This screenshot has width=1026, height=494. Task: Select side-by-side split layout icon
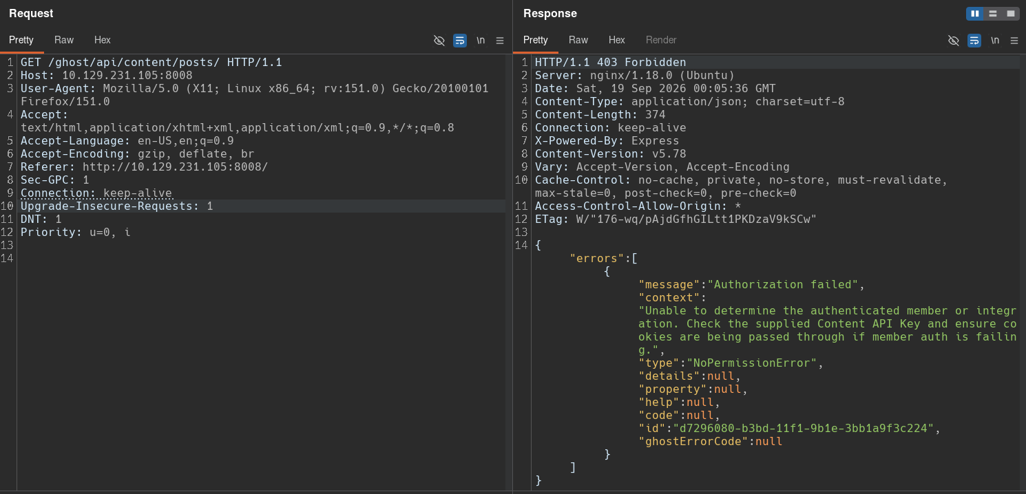[x=975, y=14]
